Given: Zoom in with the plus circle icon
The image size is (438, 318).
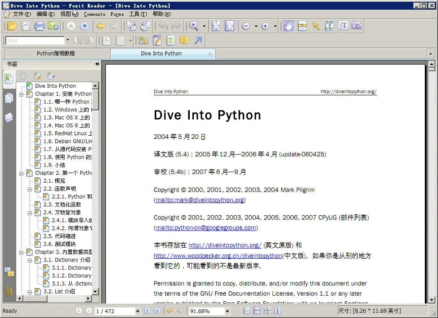Looking at the screenshot, I should click(265, 26).
